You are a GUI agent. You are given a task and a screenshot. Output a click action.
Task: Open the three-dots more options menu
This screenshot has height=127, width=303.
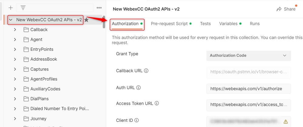99,8
